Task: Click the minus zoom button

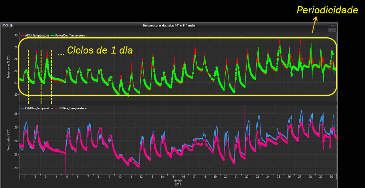Action: [334, 30]
